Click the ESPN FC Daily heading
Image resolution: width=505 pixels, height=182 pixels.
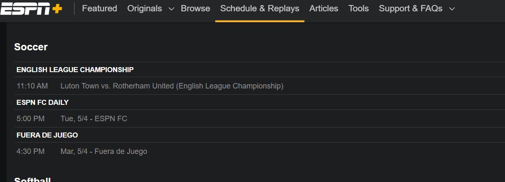(x=42, y=102)
